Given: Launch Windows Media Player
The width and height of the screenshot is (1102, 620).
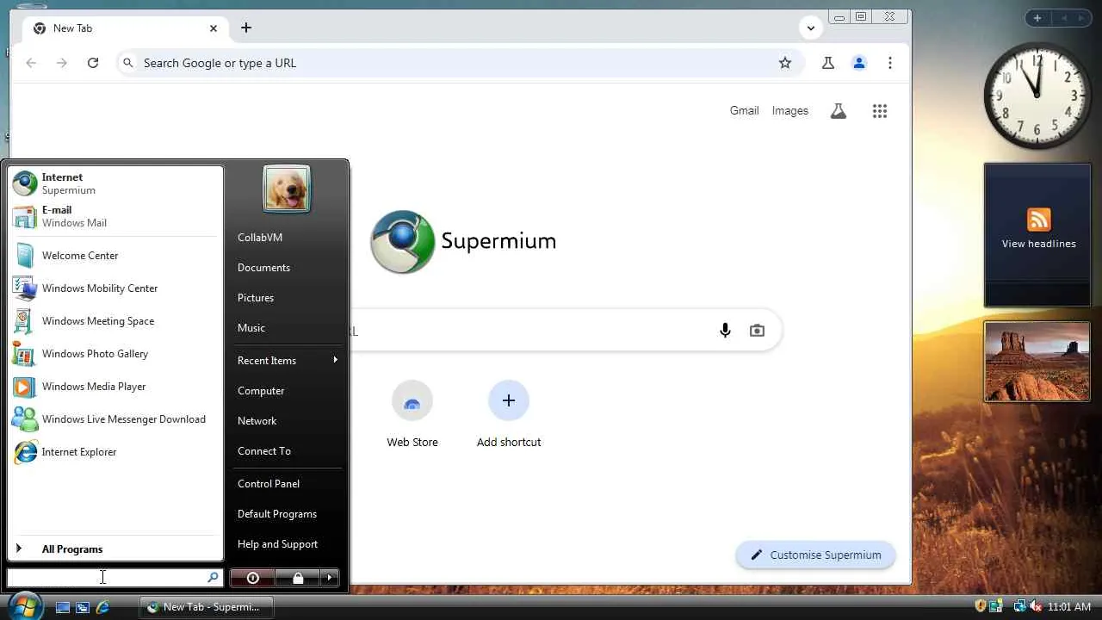Looking at the screenshot, I should coord(115,387).
